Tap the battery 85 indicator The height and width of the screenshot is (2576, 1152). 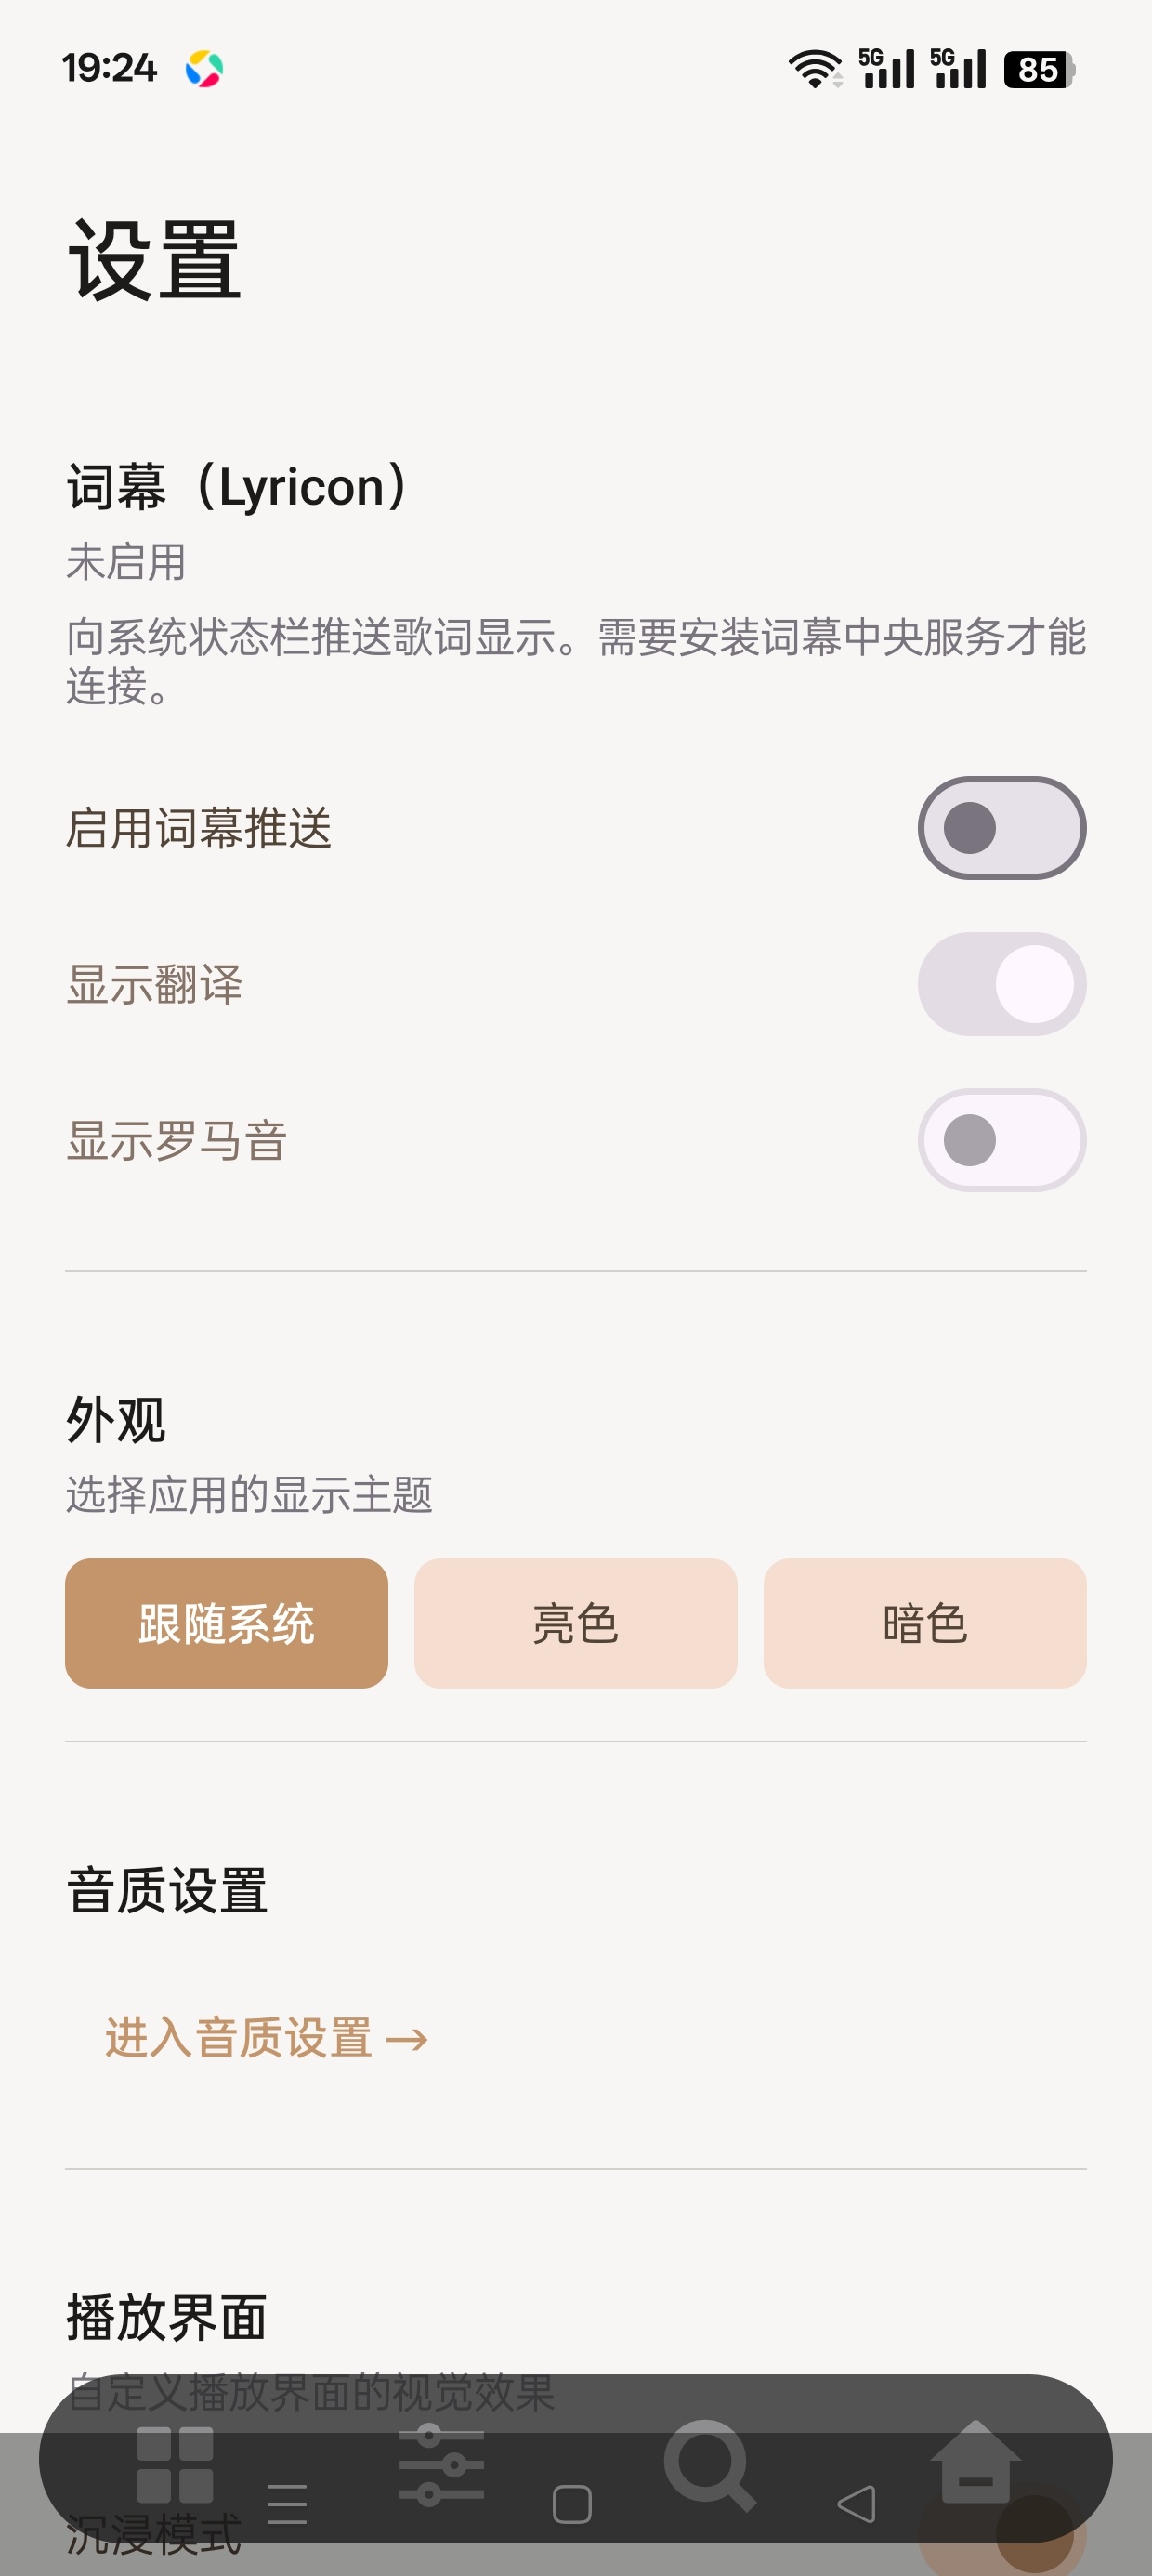(x=1039, y=69)
